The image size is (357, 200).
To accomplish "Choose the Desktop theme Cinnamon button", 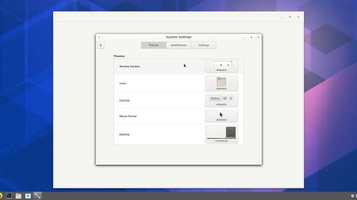I will (221, 134).
